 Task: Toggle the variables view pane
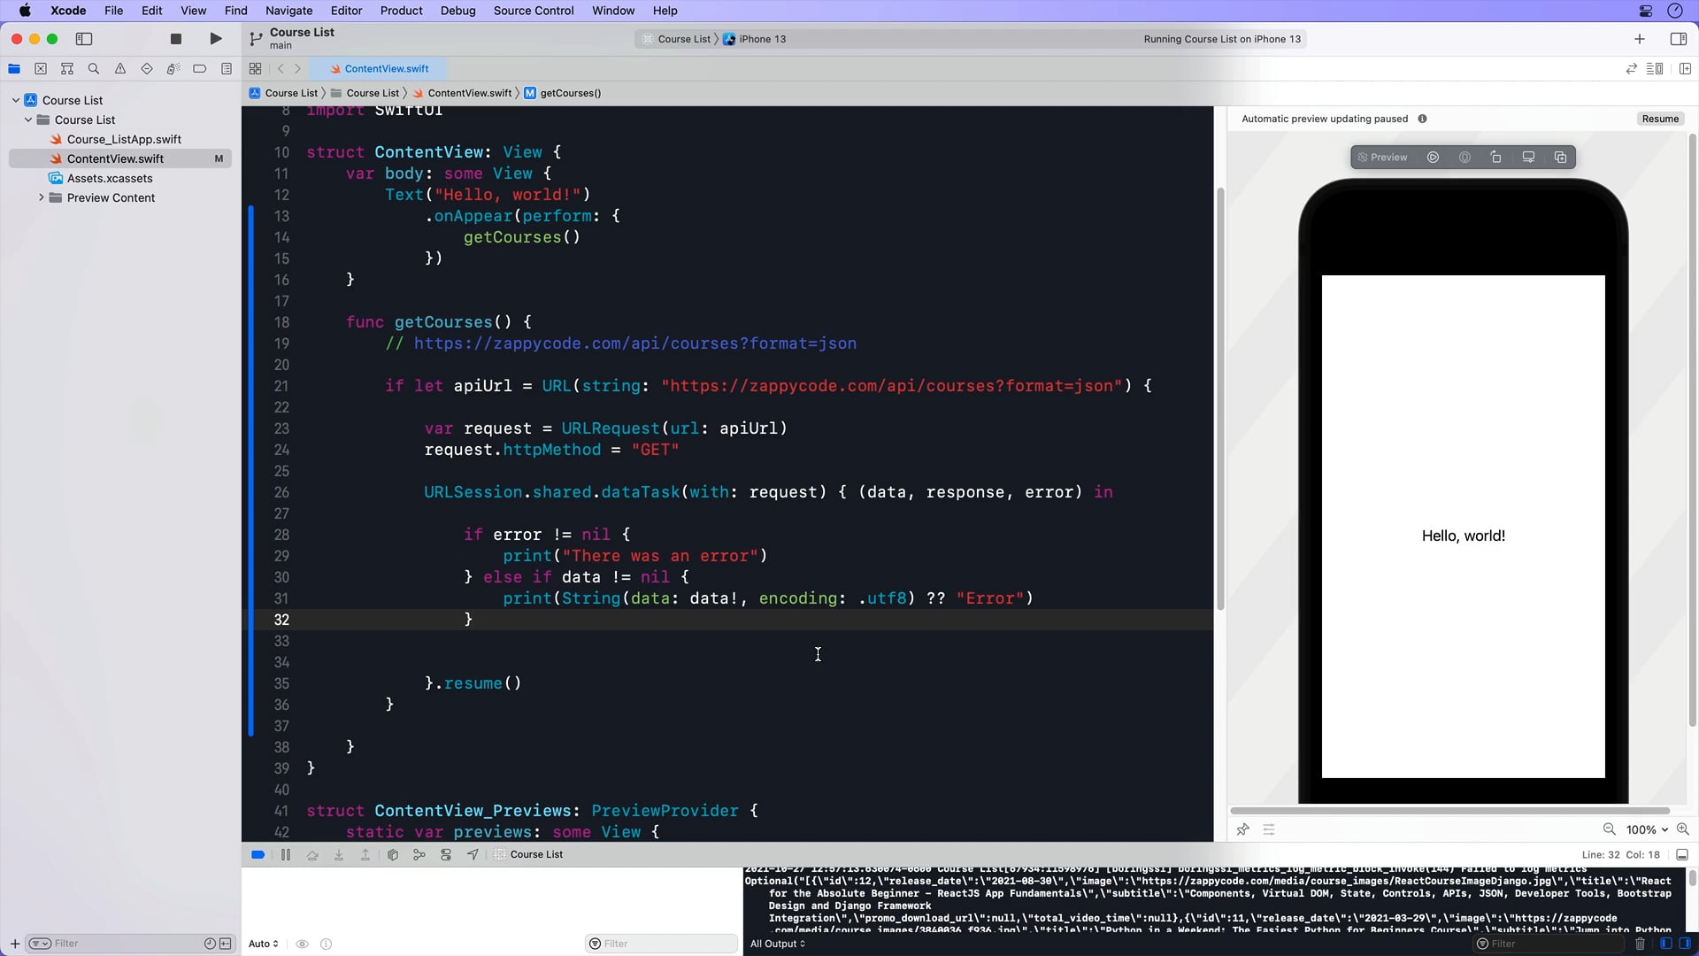click(1666, 944)
